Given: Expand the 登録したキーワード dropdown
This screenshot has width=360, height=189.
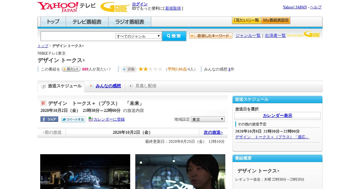Looking at the screenshot, I should pyautogui.click(x=211, y=36).
